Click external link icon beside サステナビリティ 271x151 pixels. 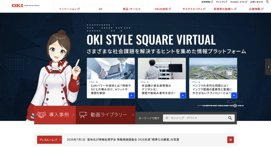[x=204, y=9]
